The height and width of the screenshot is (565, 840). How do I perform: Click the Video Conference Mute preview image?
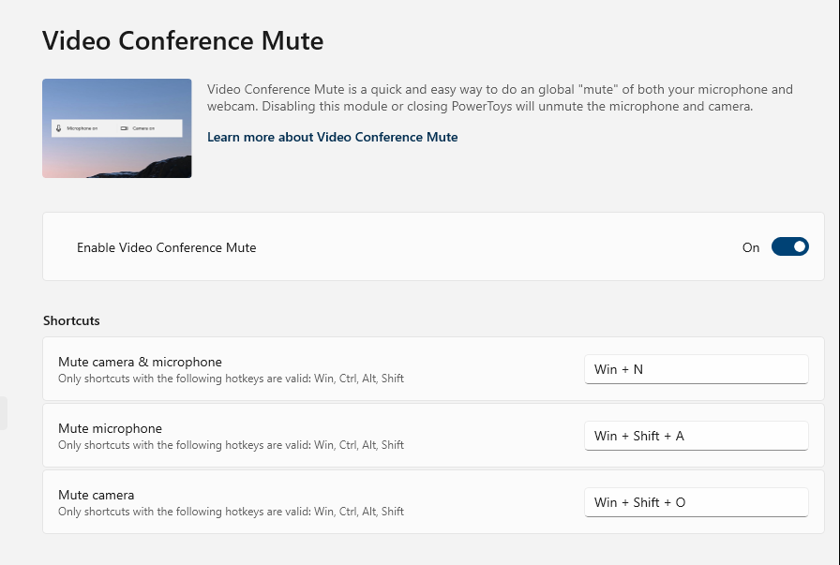pyautogui.click(x=116, y=128)
